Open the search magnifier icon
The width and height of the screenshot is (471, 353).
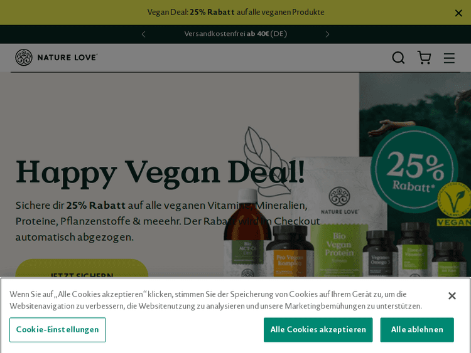(398, 58)
